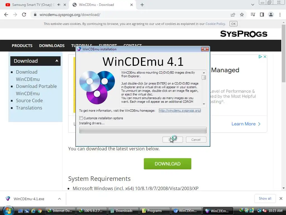
Task: Open the Cookie Policy link
Action: 215,24
